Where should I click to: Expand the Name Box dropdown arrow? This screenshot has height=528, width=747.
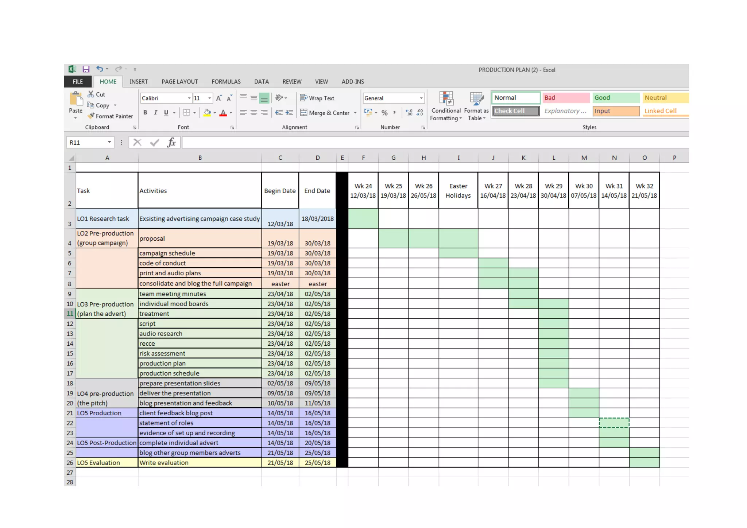pos(109,142)
